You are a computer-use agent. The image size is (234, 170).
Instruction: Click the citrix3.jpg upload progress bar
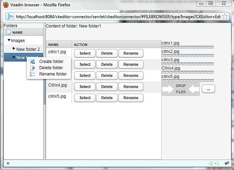pyautogui.click(x=188, y=64)
